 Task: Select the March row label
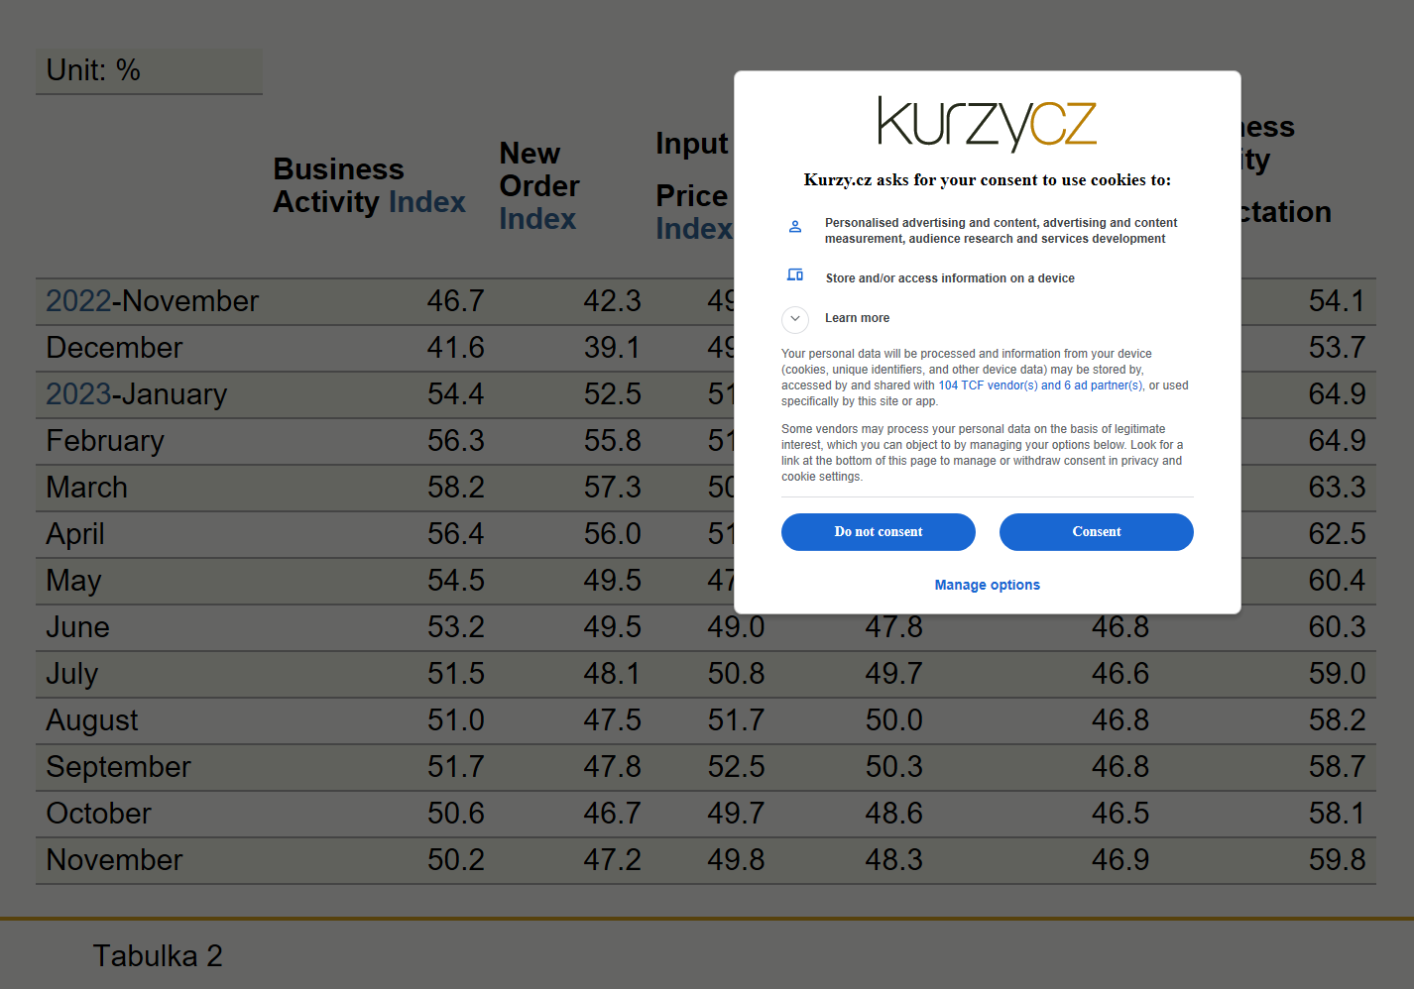pos(87,488)
